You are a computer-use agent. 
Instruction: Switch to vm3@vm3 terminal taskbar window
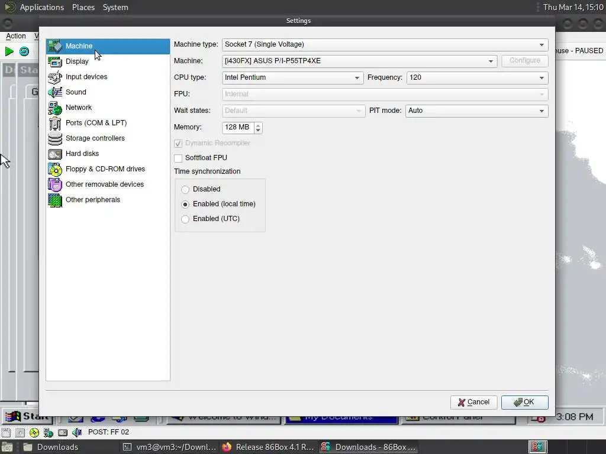click(x=170, y=447)
